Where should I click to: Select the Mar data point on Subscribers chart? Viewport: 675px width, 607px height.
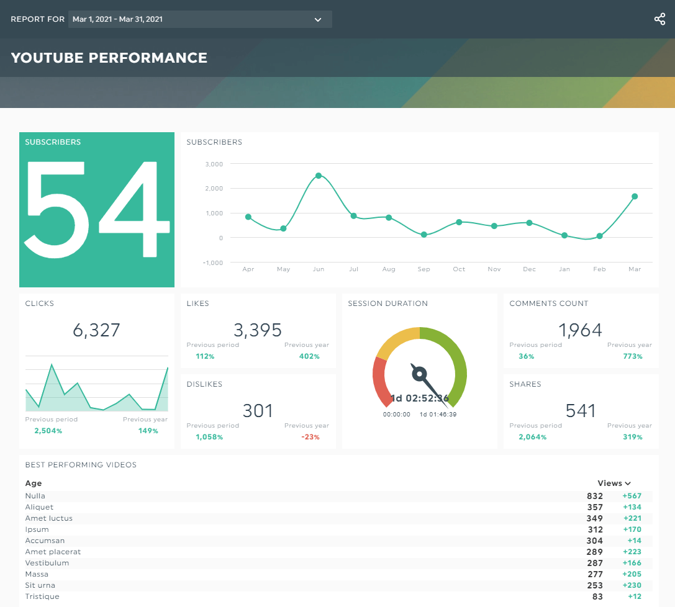point(635,197)
